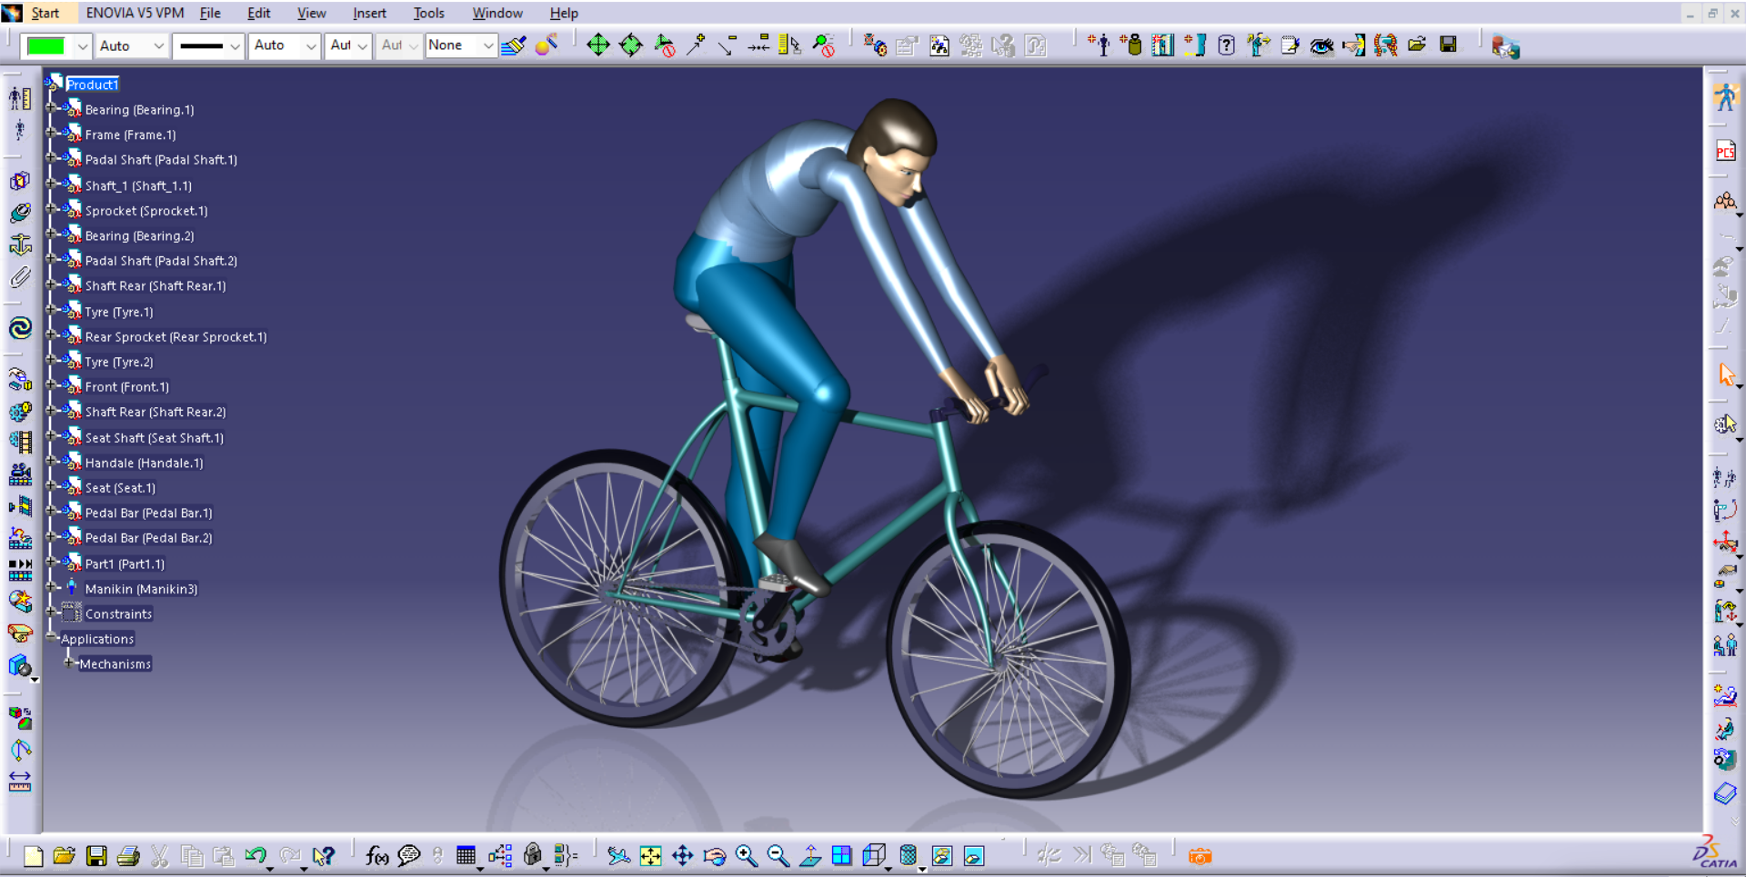Open the Tools menu
This screenshot has height=877, width=1746.
[429, 13]
